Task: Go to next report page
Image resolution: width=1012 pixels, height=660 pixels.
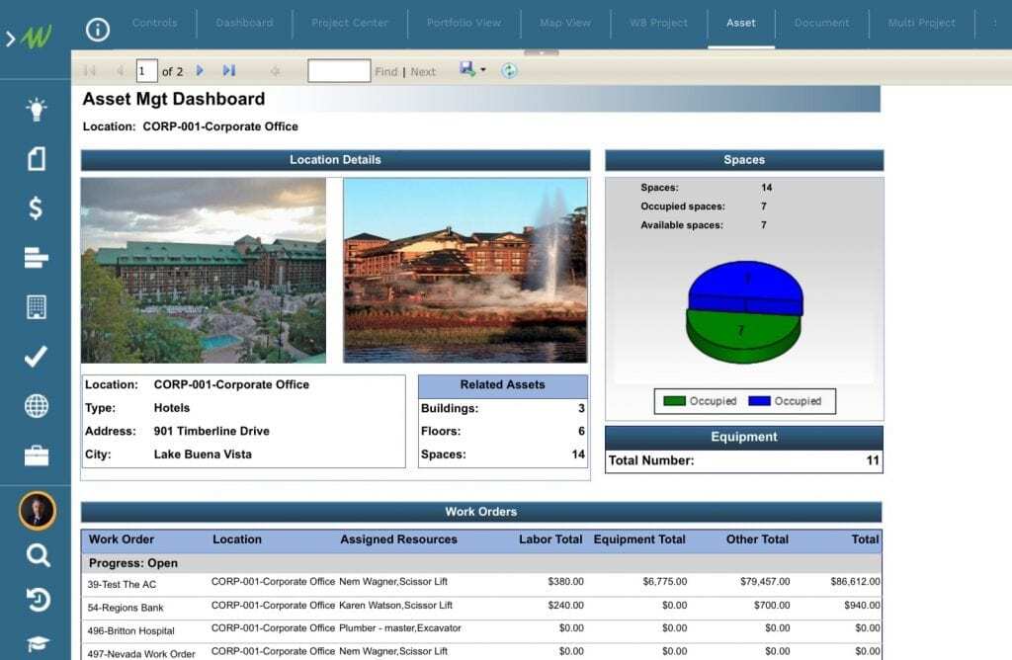Action: 200,70
